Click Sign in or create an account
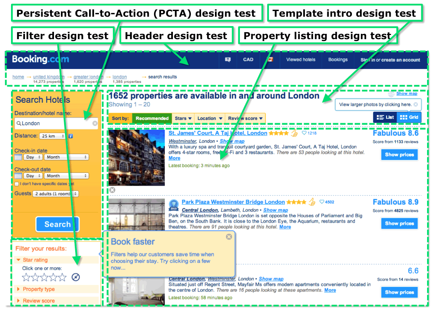The width and height of the screenshot is (434, 310). coord(390,60)
